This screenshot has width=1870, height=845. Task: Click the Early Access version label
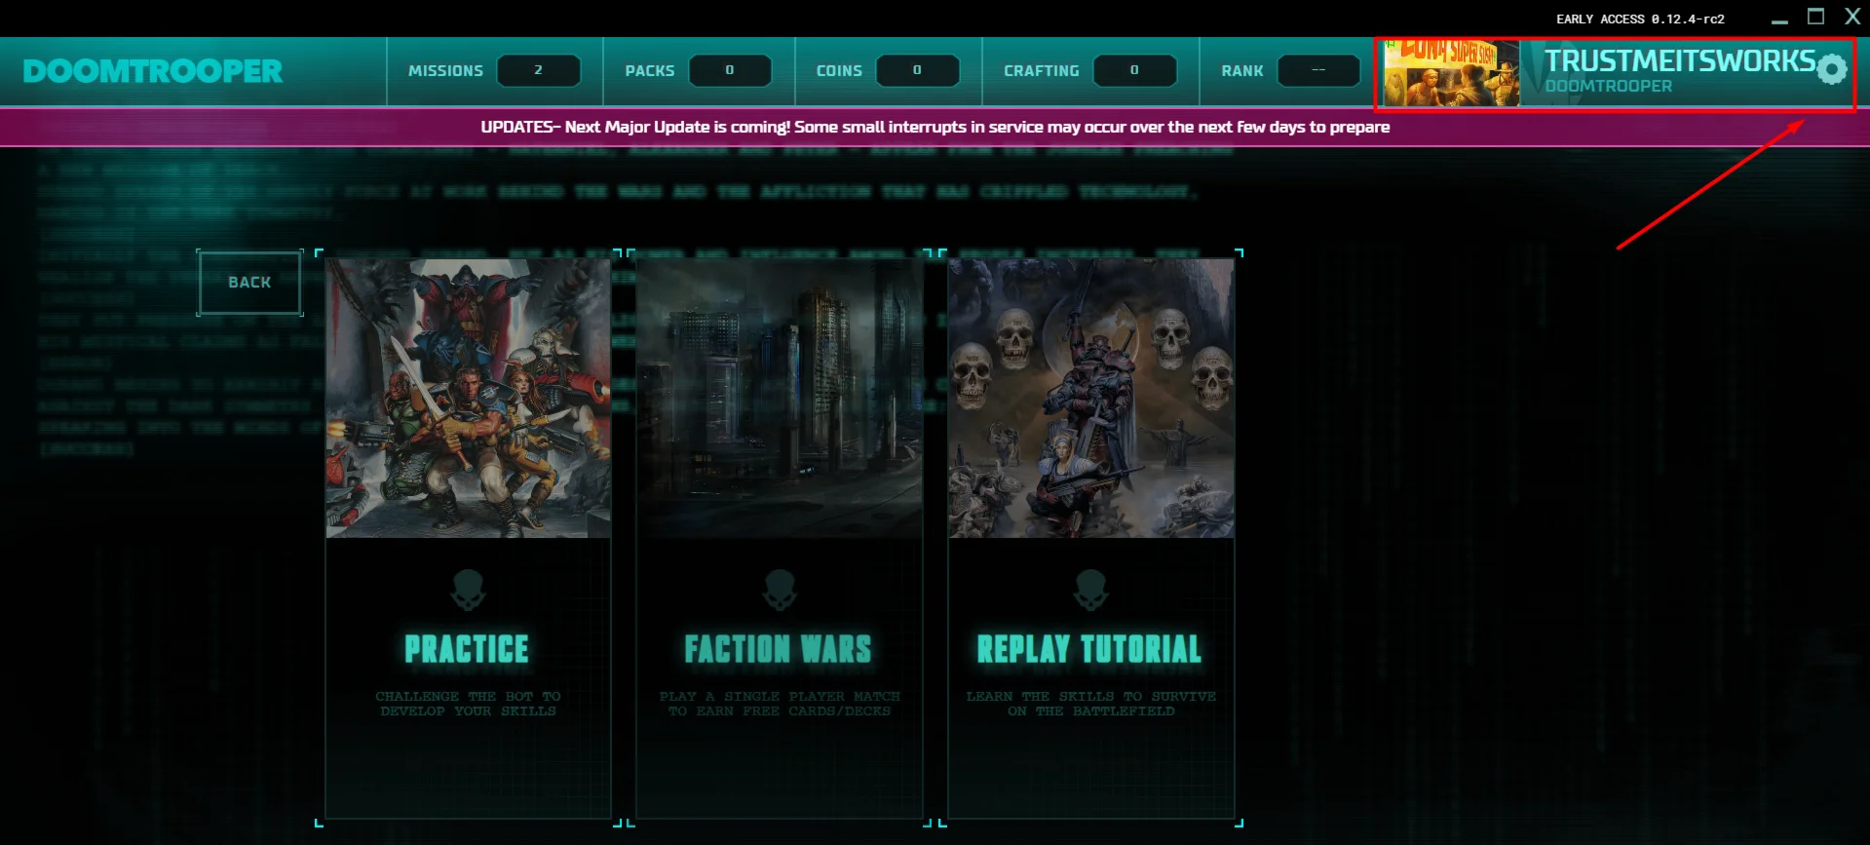[1640, 19]
